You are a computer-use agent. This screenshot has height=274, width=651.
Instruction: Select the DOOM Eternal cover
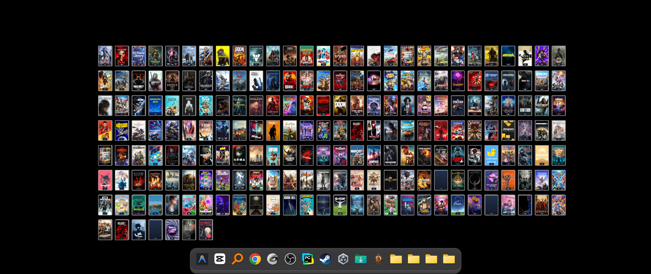[x=239, y=56]
